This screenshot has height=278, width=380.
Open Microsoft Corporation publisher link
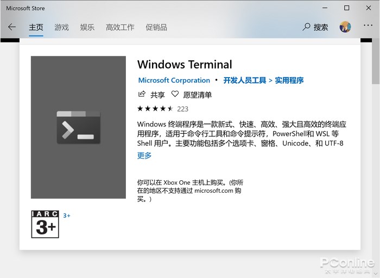[x=174, y=80]
